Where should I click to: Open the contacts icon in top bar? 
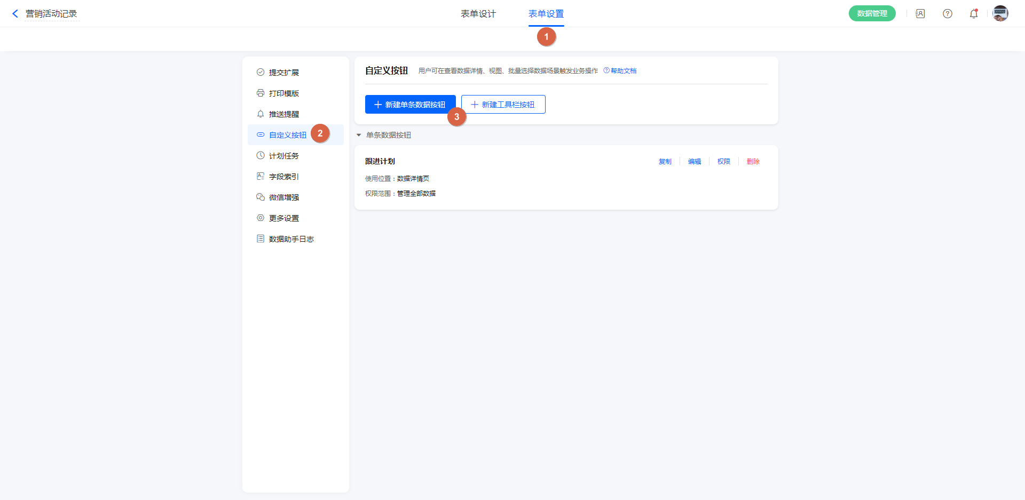pyautogui.click(x=920, y=14)
